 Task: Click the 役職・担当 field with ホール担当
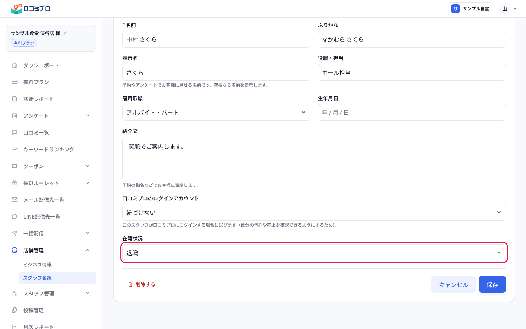412,72
